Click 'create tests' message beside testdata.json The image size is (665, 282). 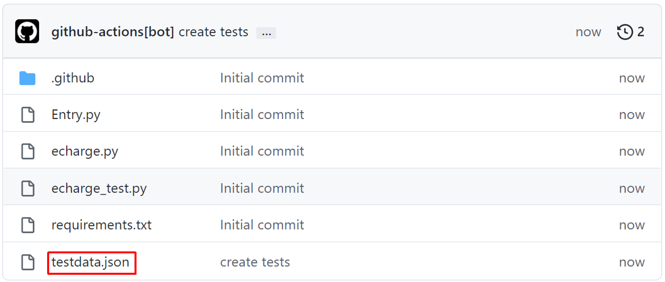point(255,262)
